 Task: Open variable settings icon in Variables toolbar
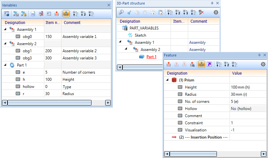7,14
